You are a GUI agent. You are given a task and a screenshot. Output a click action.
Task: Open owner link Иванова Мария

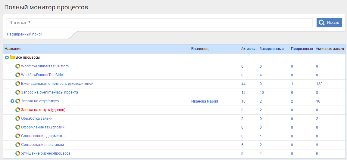click(x=205, y=101)
